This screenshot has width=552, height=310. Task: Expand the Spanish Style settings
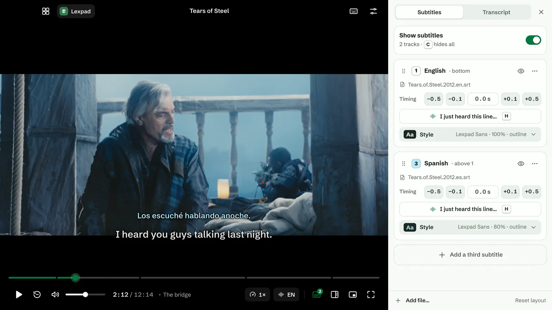(470, 227)
